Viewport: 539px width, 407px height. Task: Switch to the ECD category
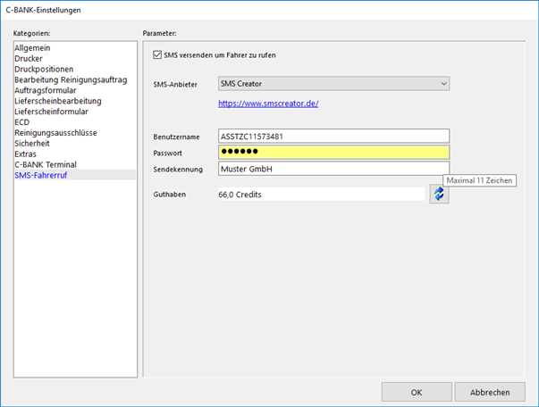(x=23, y=122)
